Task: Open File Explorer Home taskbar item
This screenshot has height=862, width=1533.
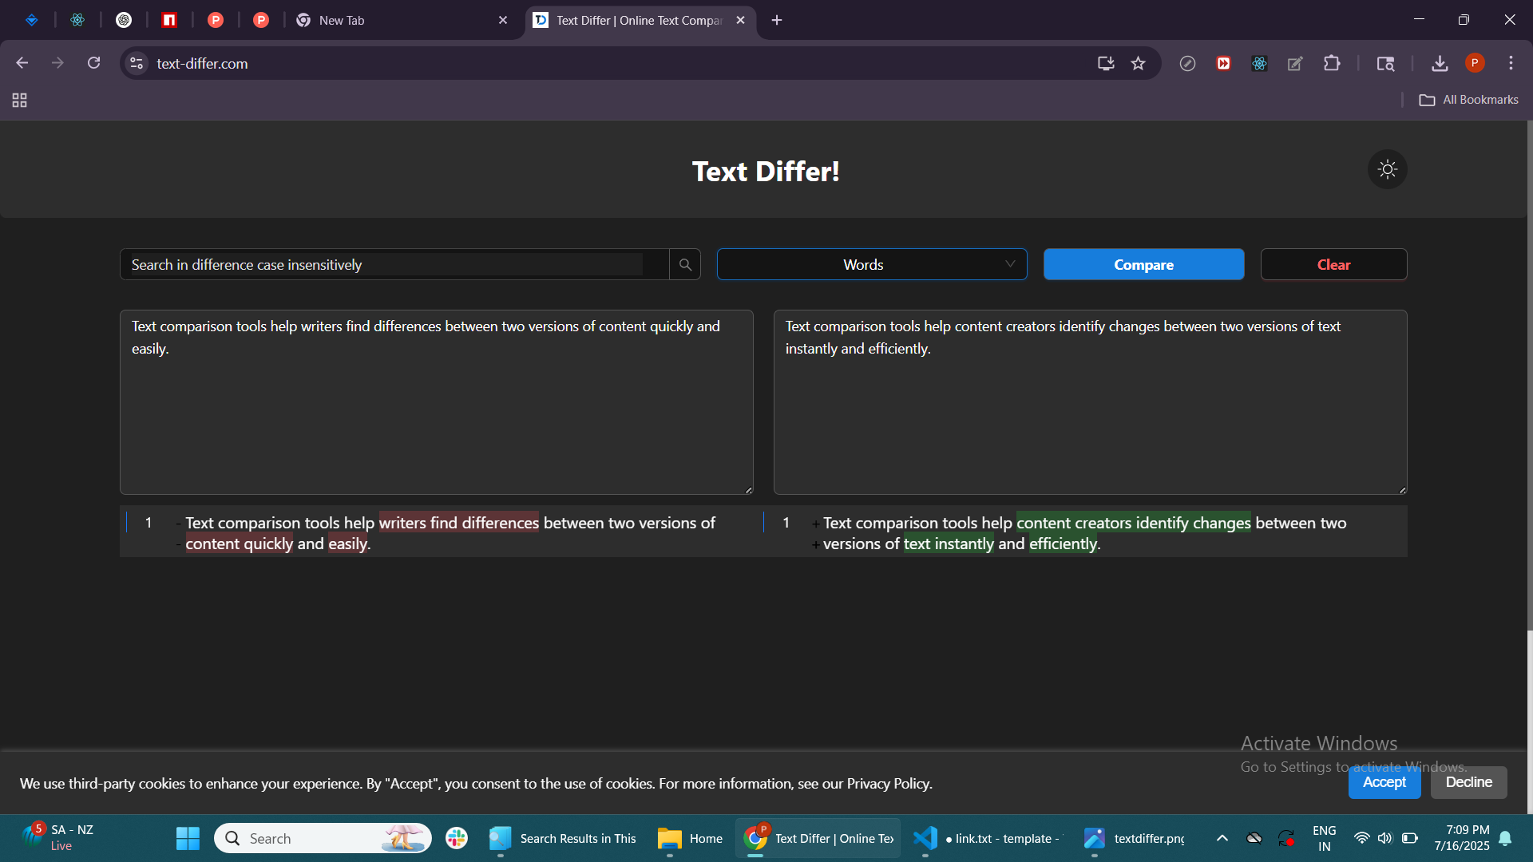Action: pyautogui.click(x=690, y=838)
